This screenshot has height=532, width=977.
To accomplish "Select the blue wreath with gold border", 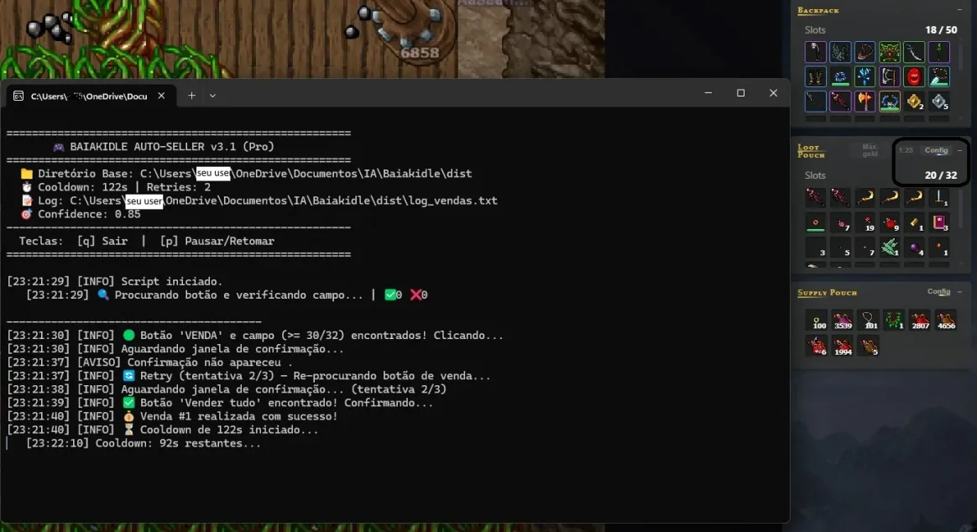I will coord(889,101).
